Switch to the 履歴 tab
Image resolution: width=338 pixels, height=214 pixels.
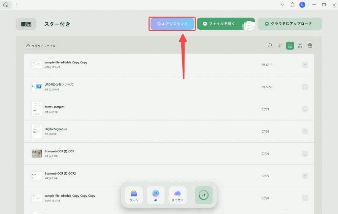click(x=26, y=24)
